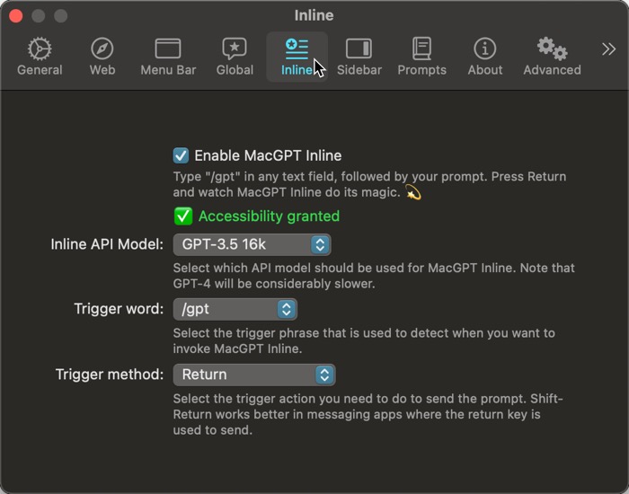Click the Inline API Model label
The width and height of the screenshot is (629, 494).
107,244
